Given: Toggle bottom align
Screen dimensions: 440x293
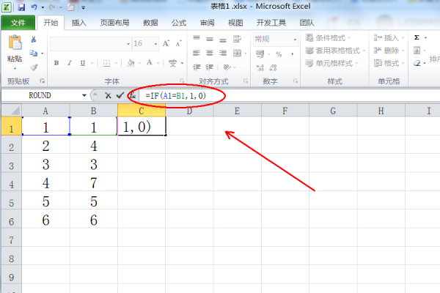Looking at the screenshot, I should pos(223,40).
